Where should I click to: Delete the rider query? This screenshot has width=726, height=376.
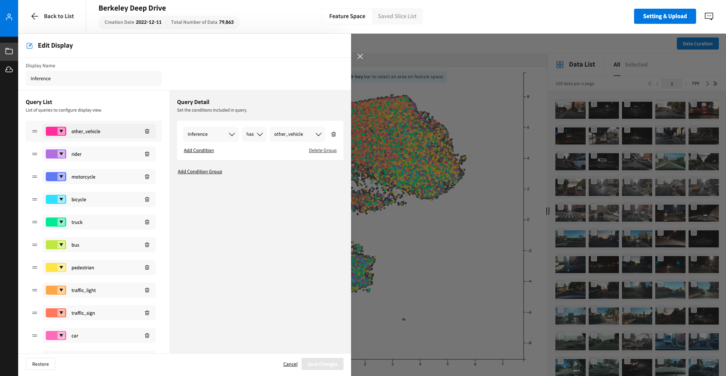[x=147, y=154]
